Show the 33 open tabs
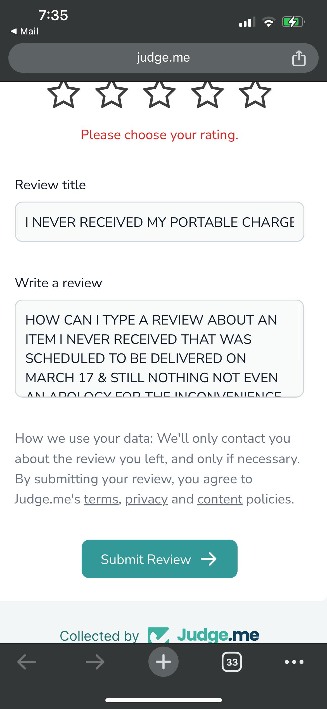The width and height of the screenshot is (327, 709). (x=232, y=662)
